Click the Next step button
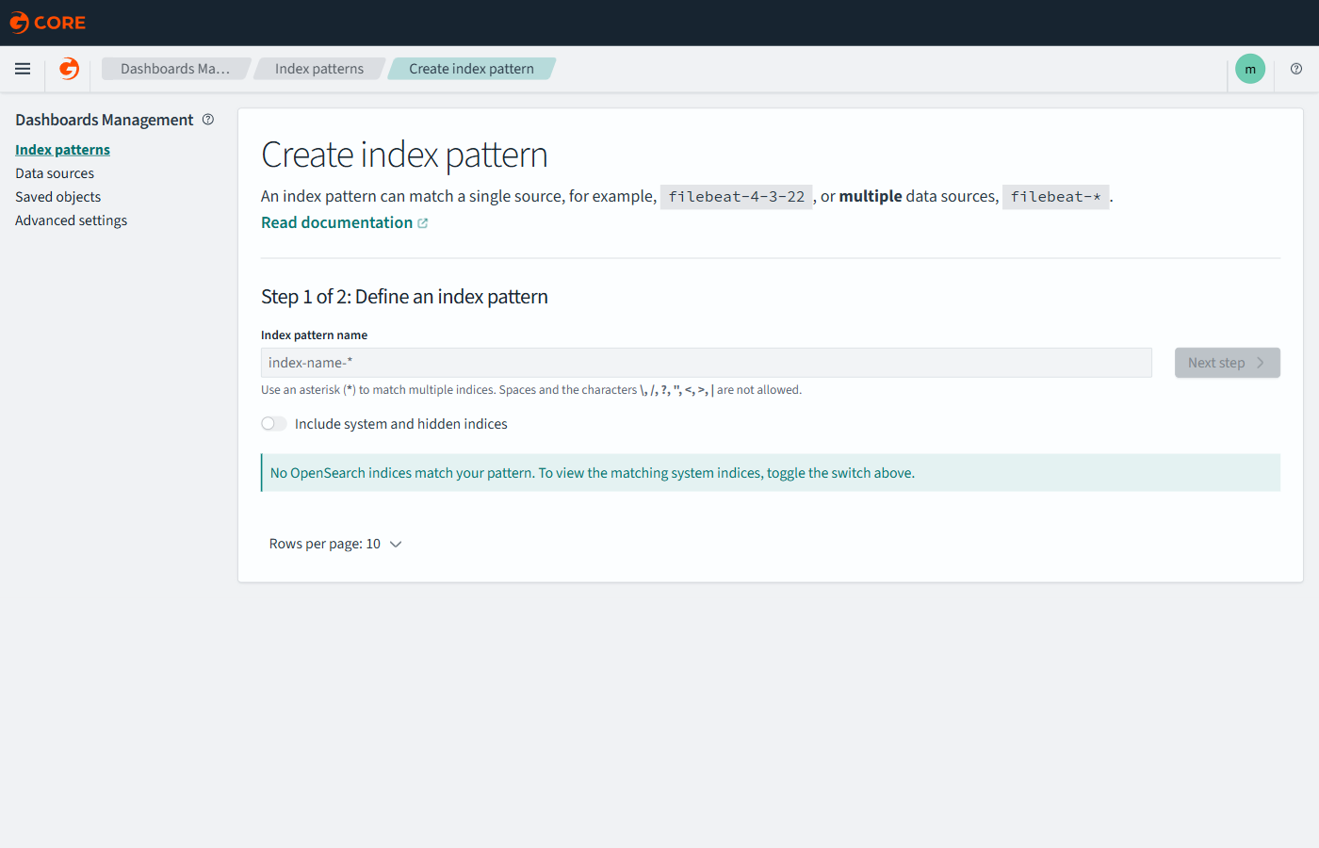 pyautogui.click(x=1227, y=363)
